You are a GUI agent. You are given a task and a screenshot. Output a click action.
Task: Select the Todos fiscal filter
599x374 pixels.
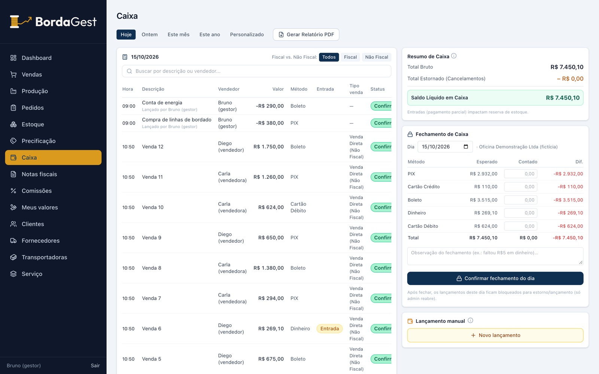[x=329, y=57]
